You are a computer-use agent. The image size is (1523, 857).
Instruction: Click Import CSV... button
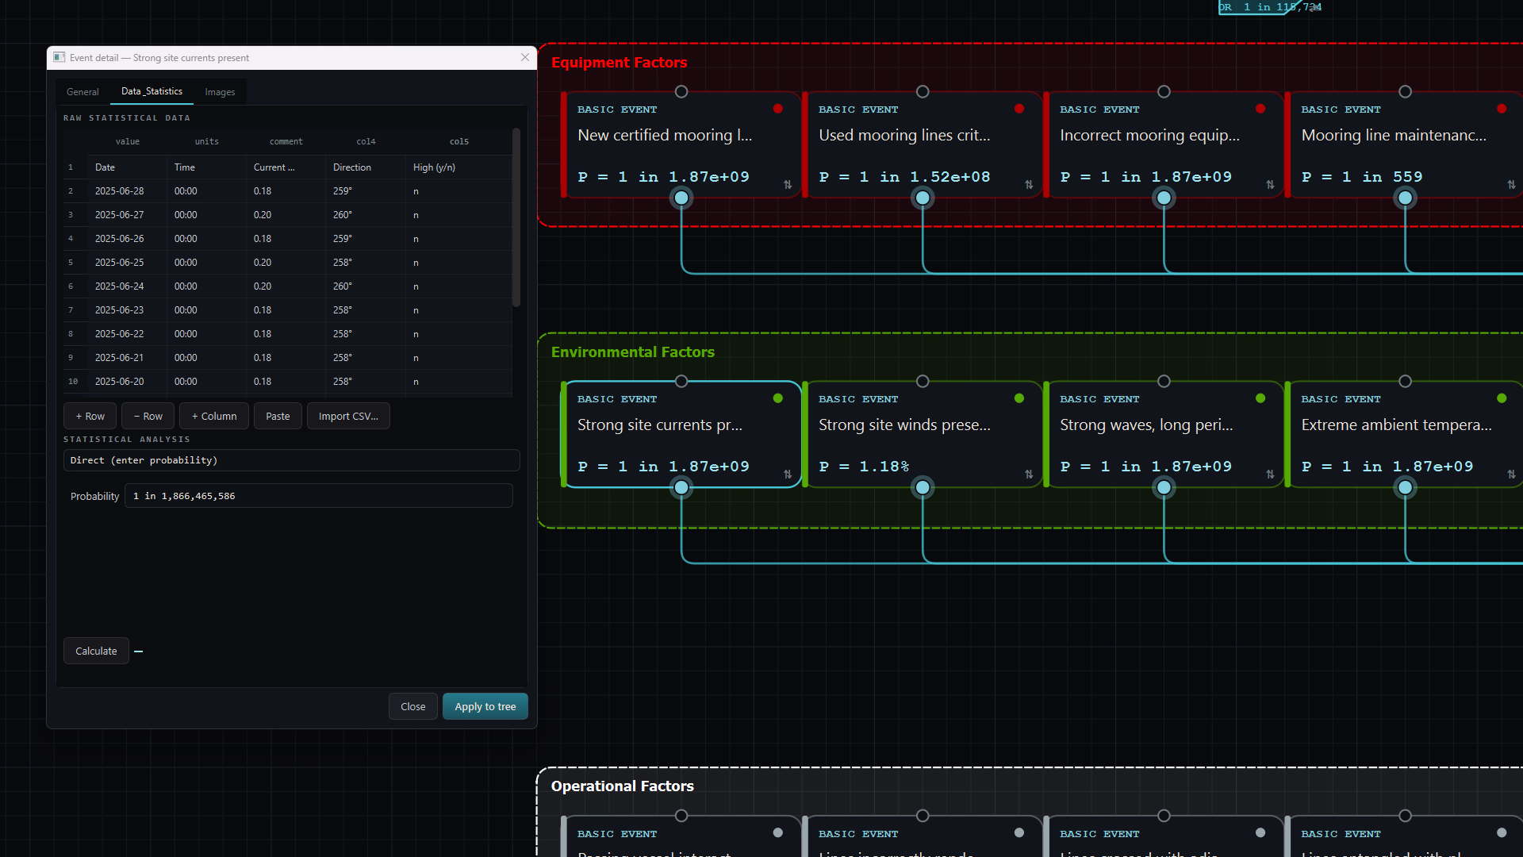[x=348, y=416]
